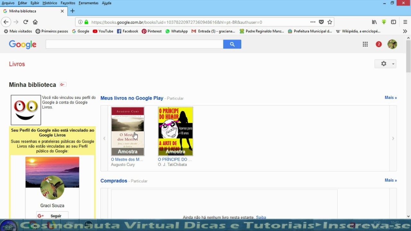
Task: Click Mais » beside Meus livros shelf
Action: tap(391, 98)
